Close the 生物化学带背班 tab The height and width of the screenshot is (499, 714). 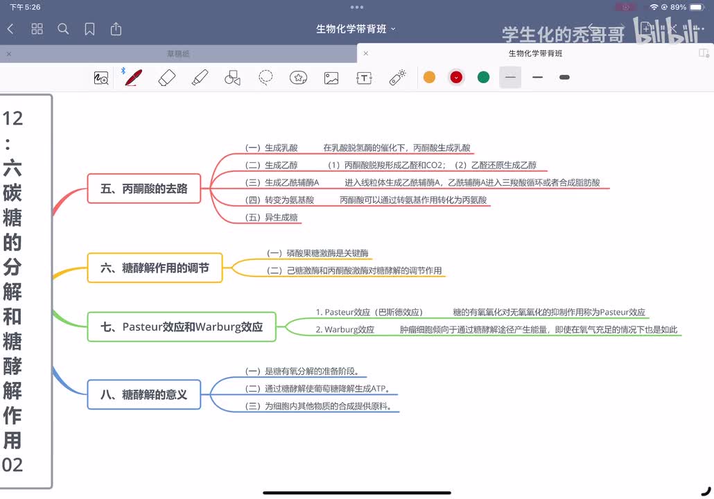(365, 53)
